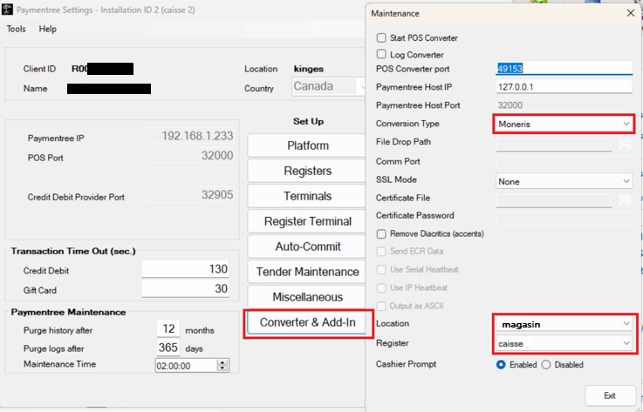Toggle Use Serial Heartbeat checkbox
Viewport: 643px width, 412px height.
point(381,269)
